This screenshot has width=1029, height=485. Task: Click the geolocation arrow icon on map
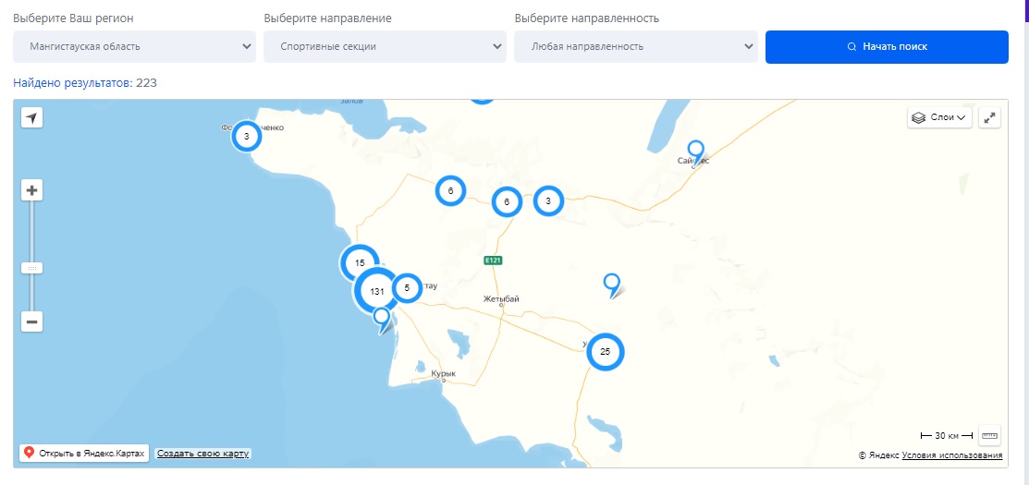click(x=32, y=118)
